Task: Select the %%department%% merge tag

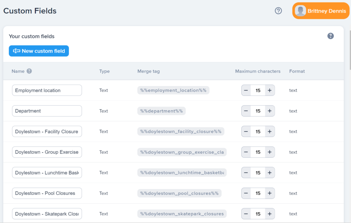Action: point(161,111)
